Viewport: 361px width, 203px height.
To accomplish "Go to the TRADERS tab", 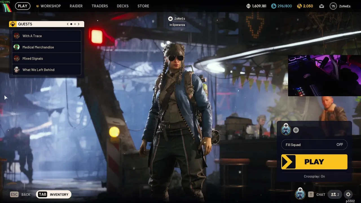I will click(x=100, y=6).
